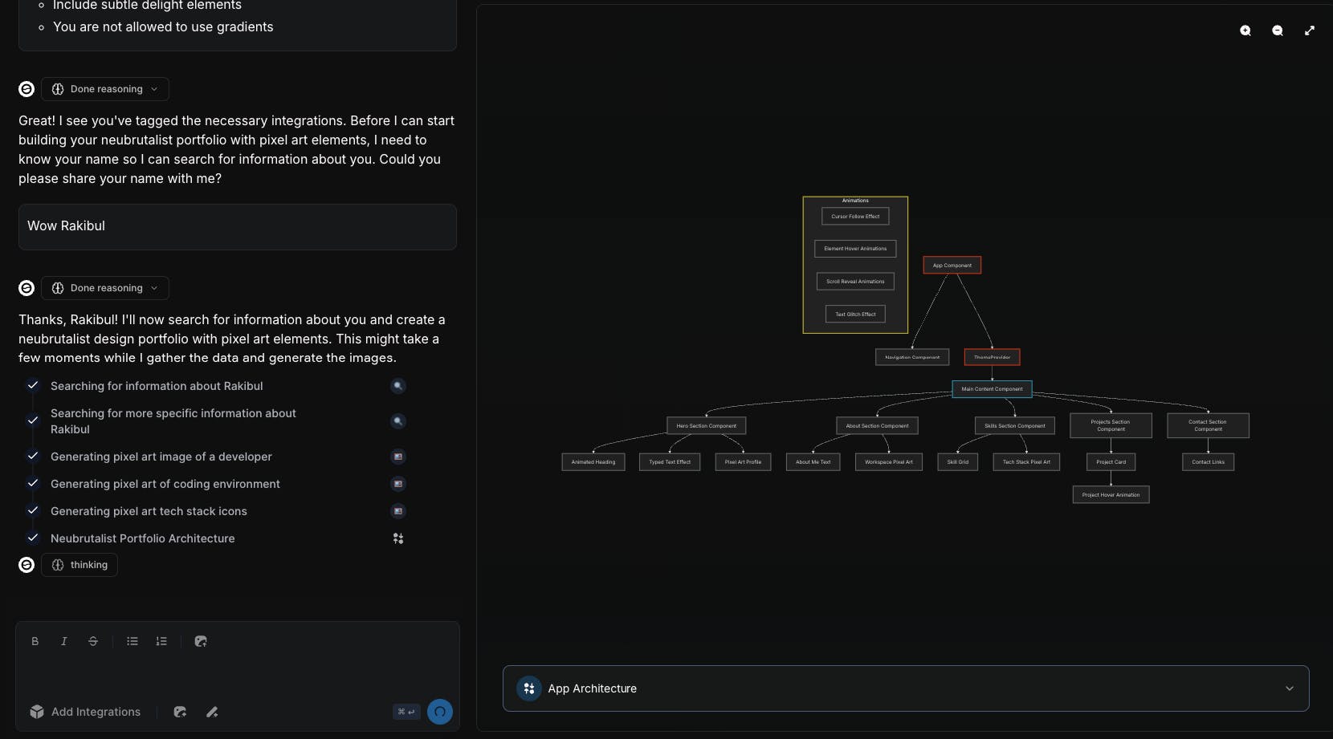Zoom in on the architecture diagram
The width and height of the screenshot is (1333, 739).
pos(1245,30)
